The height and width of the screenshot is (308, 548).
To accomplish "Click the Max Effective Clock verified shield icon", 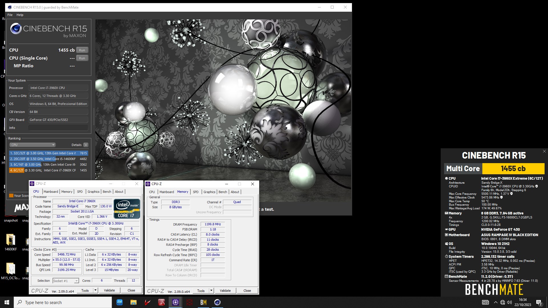I will [501, 197].
